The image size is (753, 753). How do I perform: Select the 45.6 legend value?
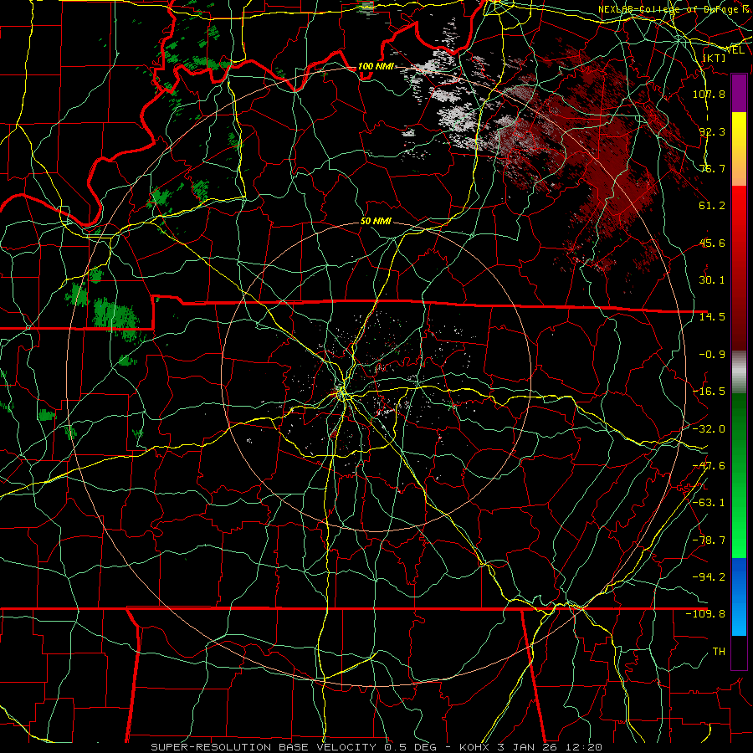(x=712, y=243)
